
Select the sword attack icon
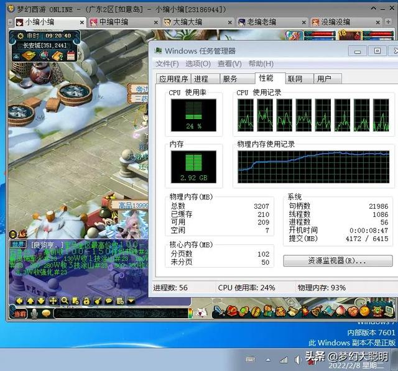pyautogui.click(x=219, y=311)
